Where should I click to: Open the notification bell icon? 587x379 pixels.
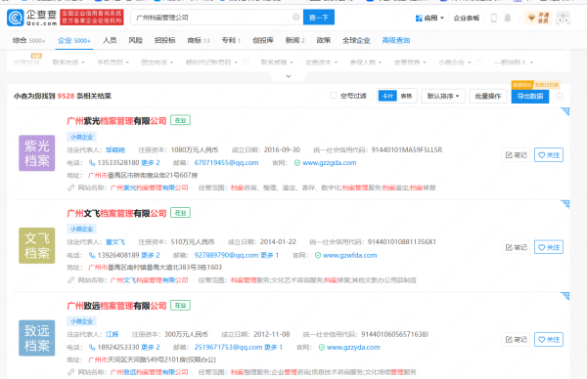[x=508, y=18]
